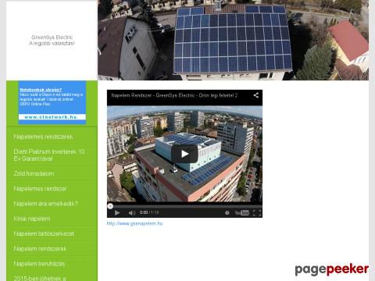
Task: Click the www.ctnetwork.hu ad banner
Action: tap(52, 117)
